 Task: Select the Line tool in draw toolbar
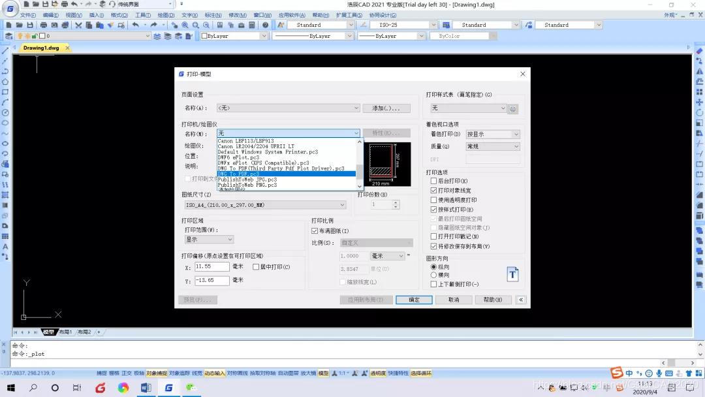point(5,51)
